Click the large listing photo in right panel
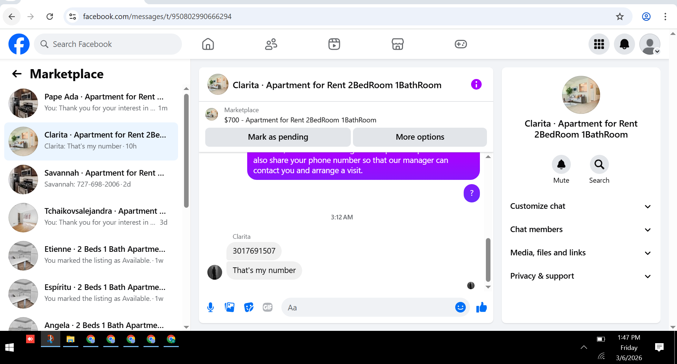The width and height of the screenshot is (677, 364). pyautogui.click(x=581, y=95)
